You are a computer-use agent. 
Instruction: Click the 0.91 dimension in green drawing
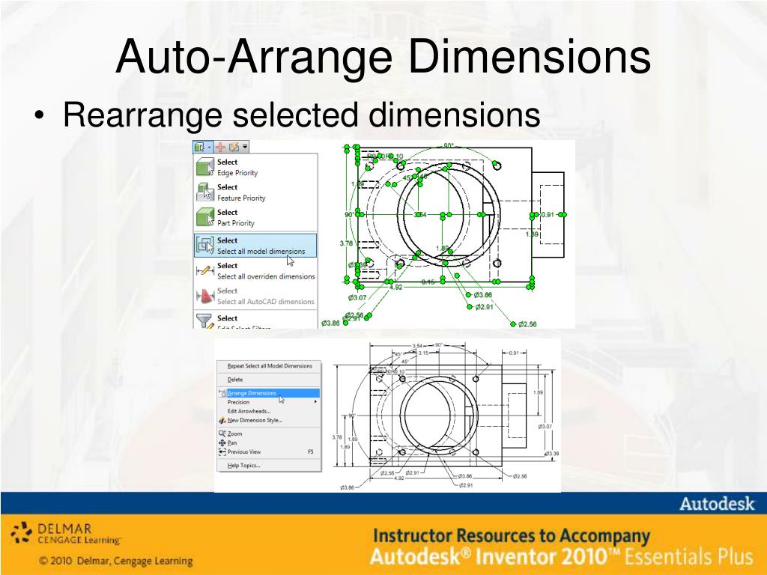(x=548, y=215)
